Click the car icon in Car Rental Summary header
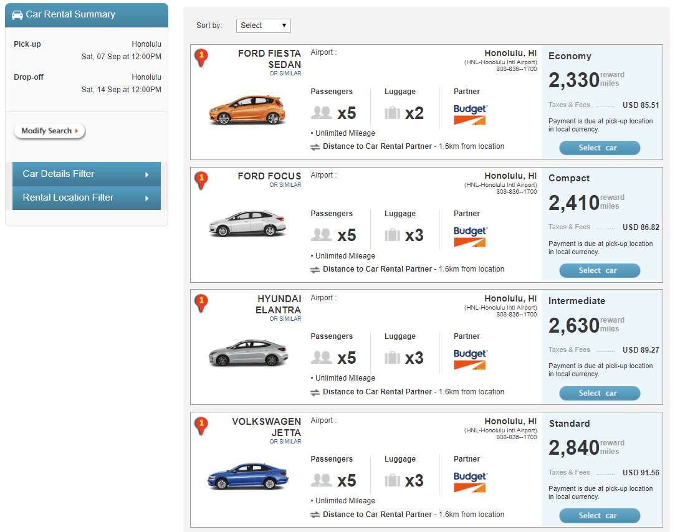The width and height of the screenshot is (675, 532). coord(17,14)
